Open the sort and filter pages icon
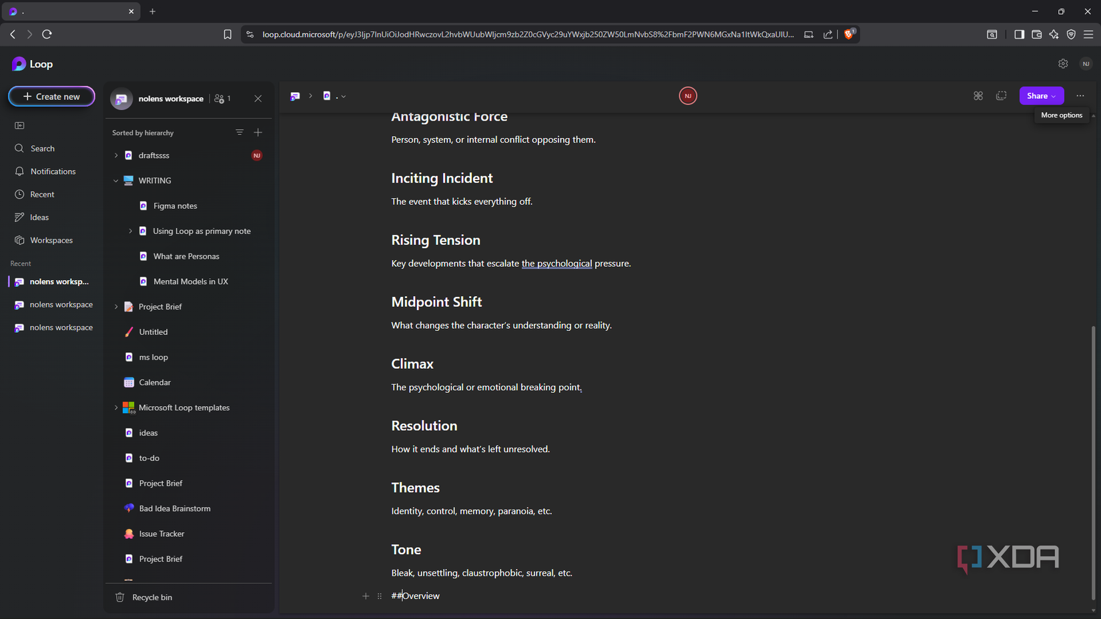Viewport: 1101px width, 619px height. 240,133
